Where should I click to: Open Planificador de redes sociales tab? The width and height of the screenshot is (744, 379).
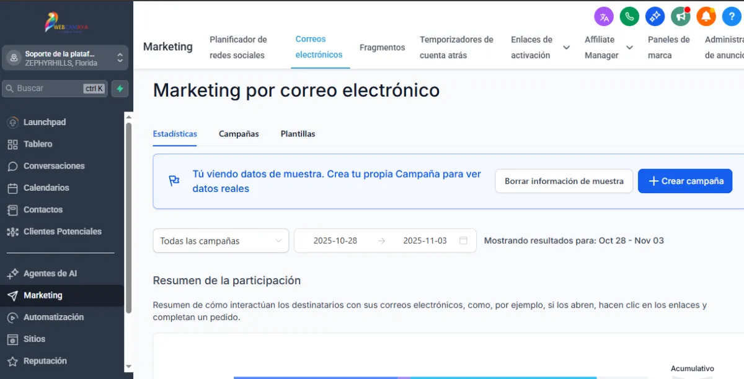click(238, 47)
